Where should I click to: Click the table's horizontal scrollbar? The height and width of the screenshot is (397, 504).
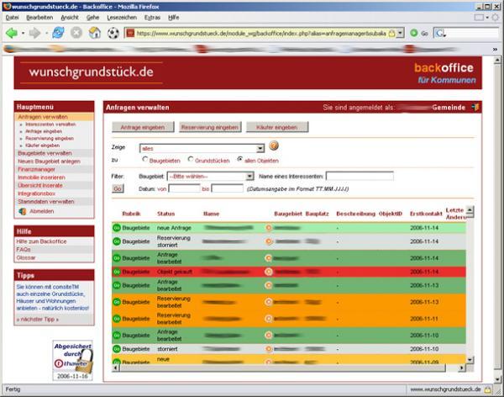pyautogui.click(x=282, y=368)
